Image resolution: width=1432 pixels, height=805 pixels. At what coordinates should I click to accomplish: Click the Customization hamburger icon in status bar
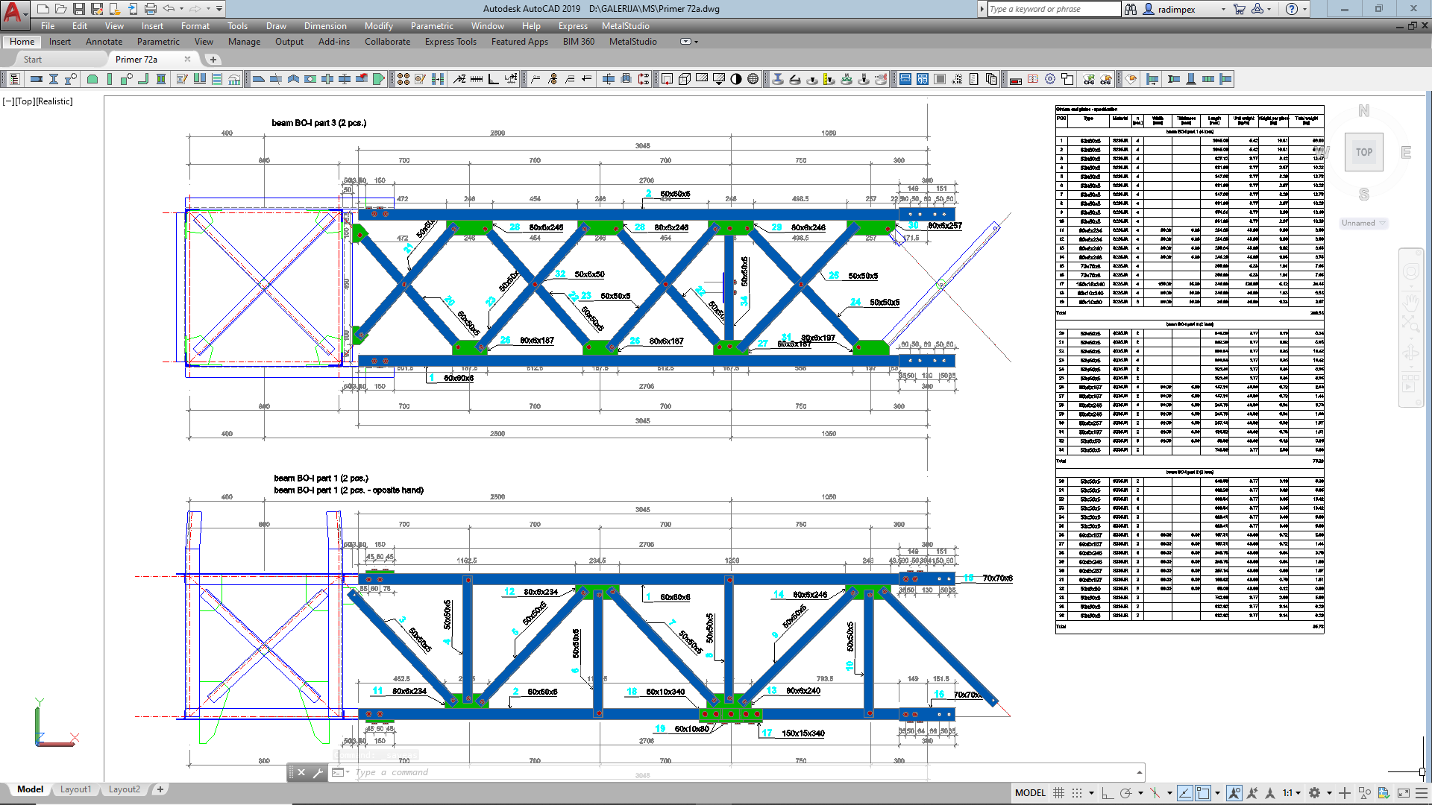(x=1421, y=793)
